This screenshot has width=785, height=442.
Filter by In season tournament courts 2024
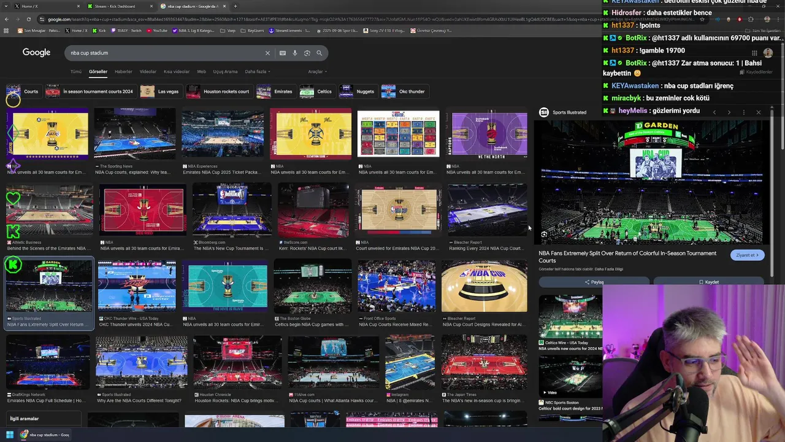click(x=90, y=91)
